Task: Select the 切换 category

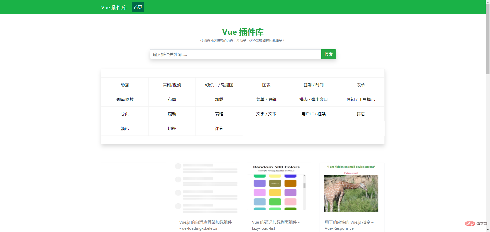Action: [172, 128]
